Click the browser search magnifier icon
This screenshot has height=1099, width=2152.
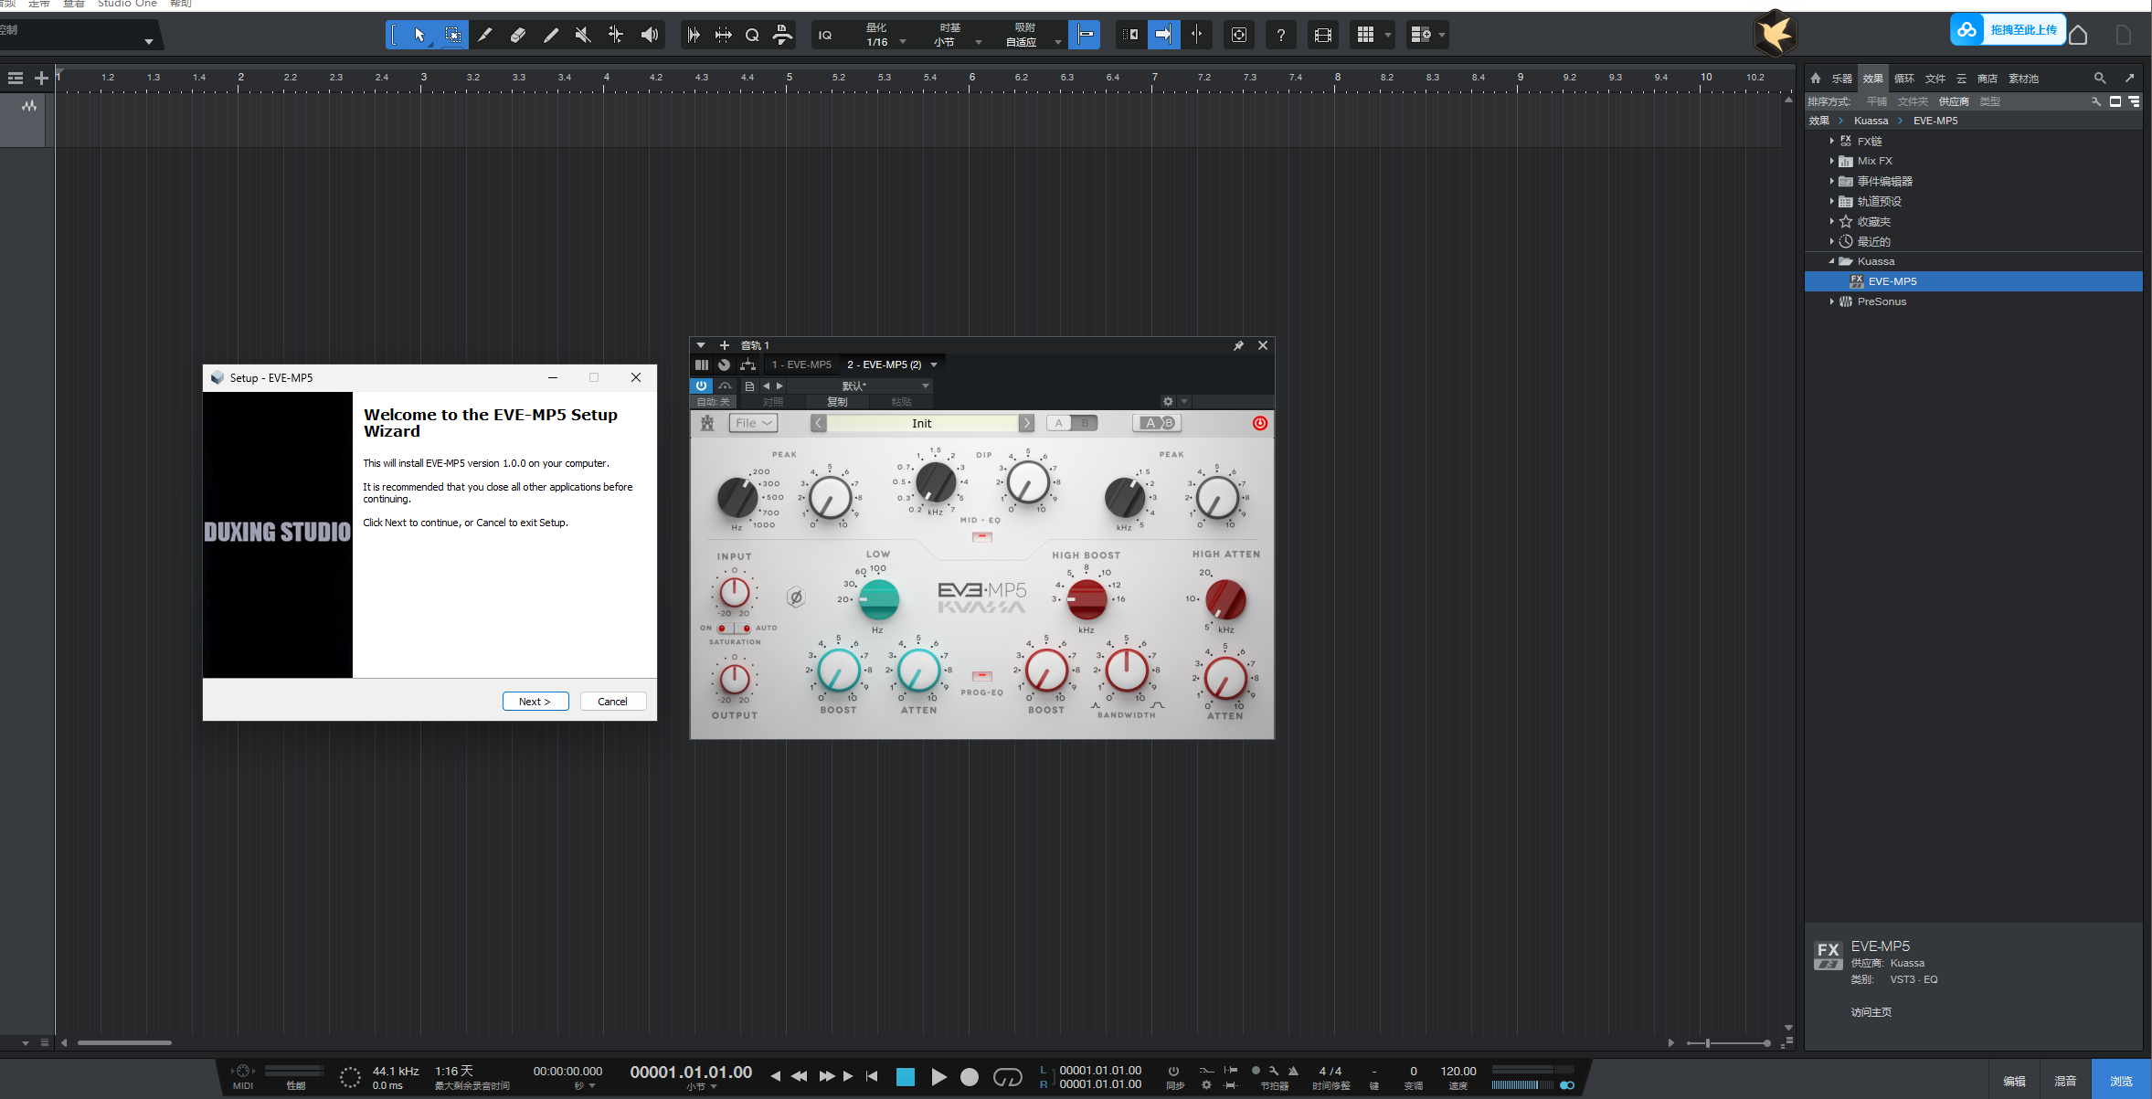click(x=2100, y=79)
